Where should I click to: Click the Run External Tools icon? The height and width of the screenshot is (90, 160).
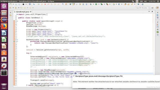(107, 4)
